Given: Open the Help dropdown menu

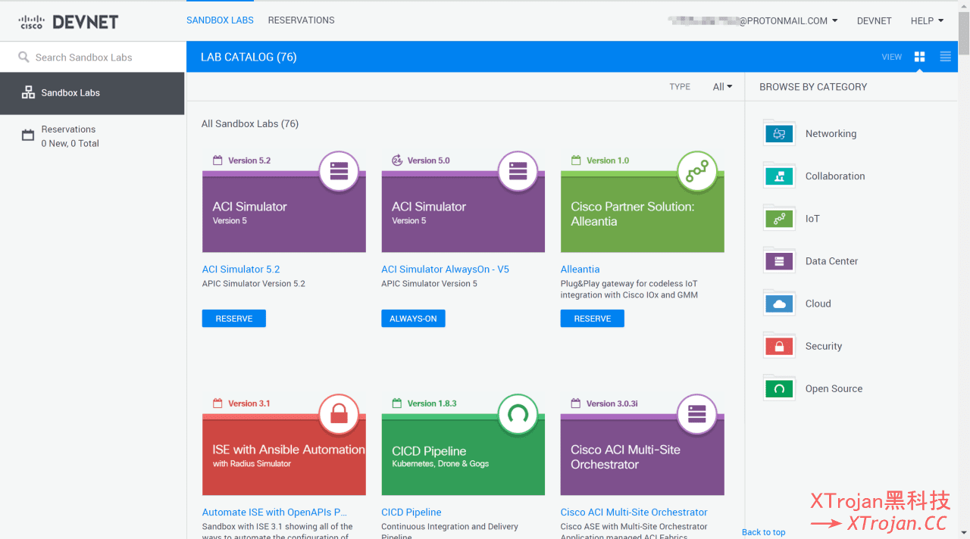Looking at the screenshot, I should (x=927, y=21).
